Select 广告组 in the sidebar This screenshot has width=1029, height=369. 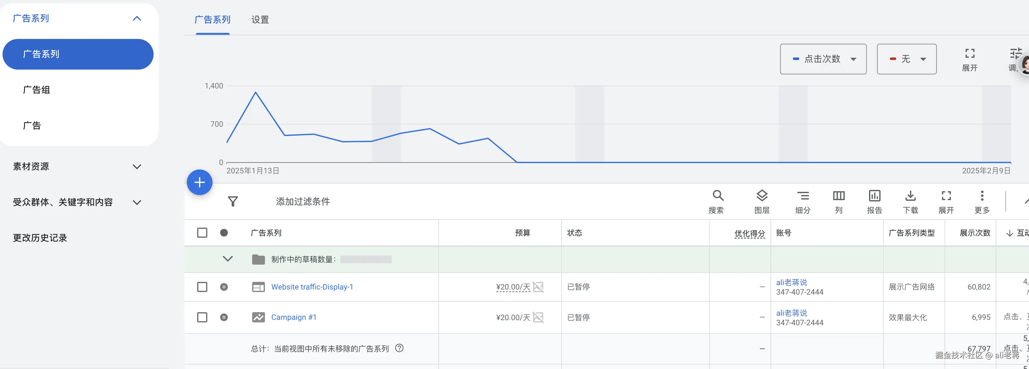pyautogui.click(x=37, y=90)
